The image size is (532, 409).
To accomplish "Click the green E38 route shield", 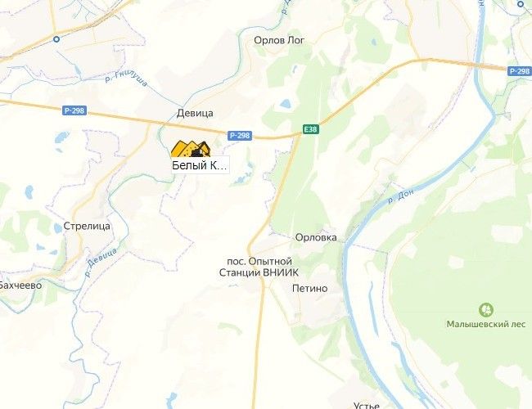I will 311,129.
